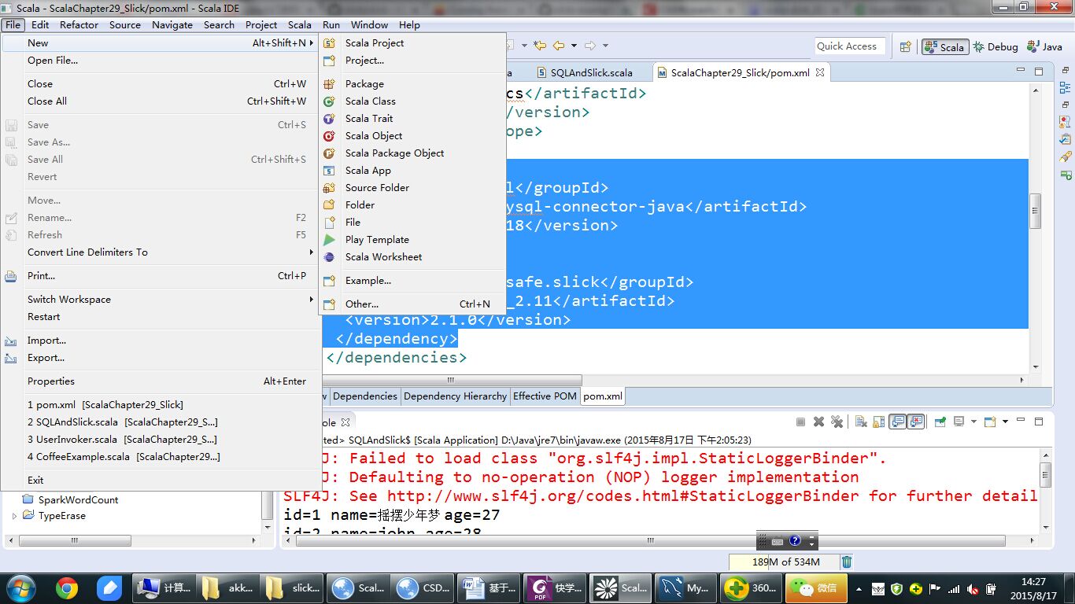The height and width of the screenshot is (604, 1075).
Task: Click Exit in the File menu
Action: (160, 481)
